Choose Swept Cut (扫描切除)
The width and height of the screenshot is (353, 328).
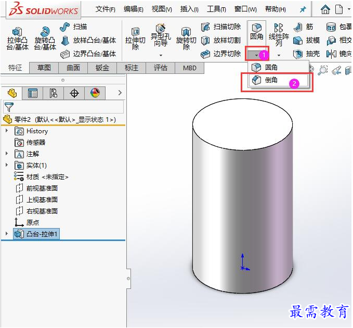(221, 27)
